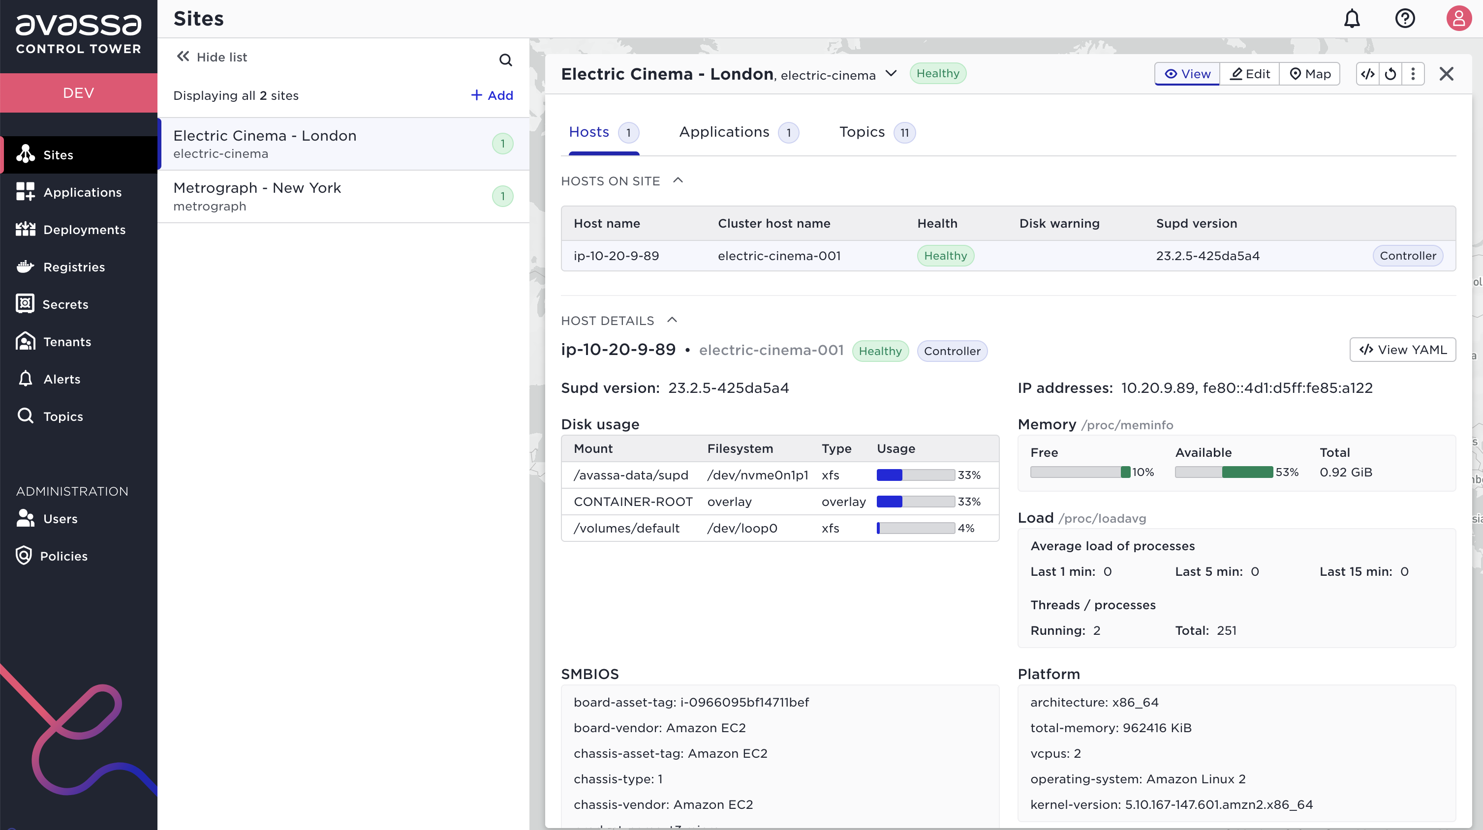Click the Topics magnifier sidebar icon
Viewport: 1483px width, 830px height.
(25, 415)
